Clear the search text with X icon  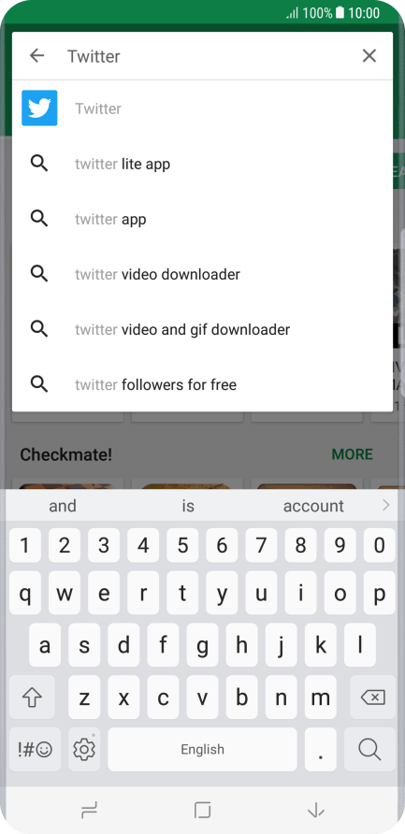coord(369,55)
